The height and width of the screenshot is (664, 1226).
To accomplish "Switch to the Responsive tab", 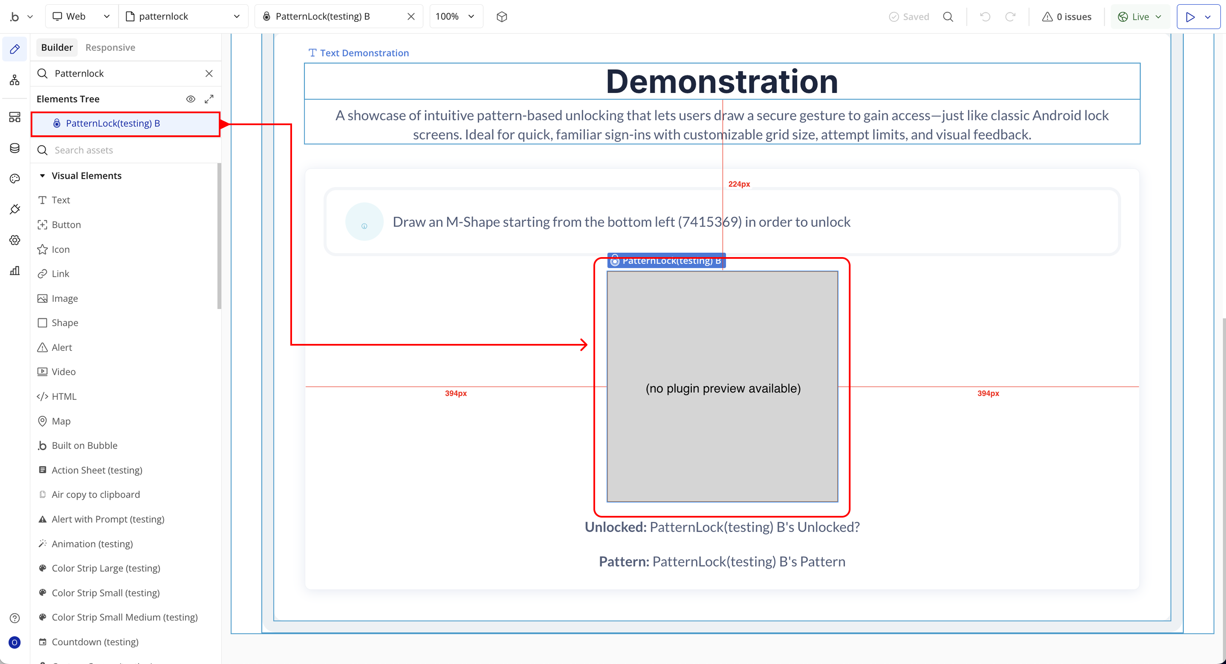I will tap(110, 47).
